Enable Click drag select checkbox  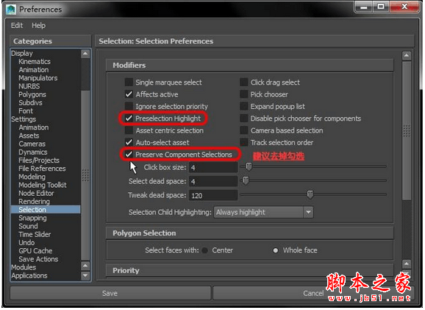point(244,82)
